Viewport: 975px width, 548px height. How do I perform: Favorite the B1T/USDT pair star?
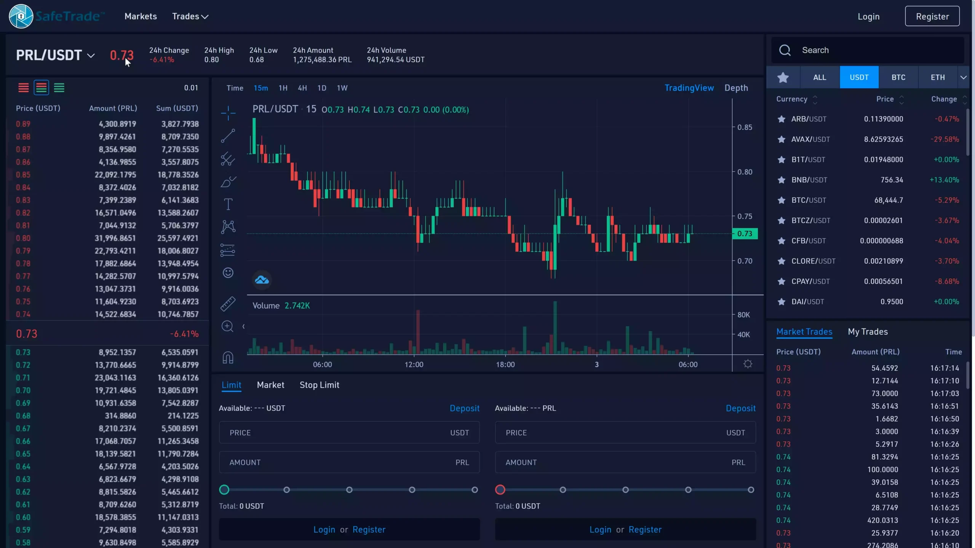pos(782,160)
